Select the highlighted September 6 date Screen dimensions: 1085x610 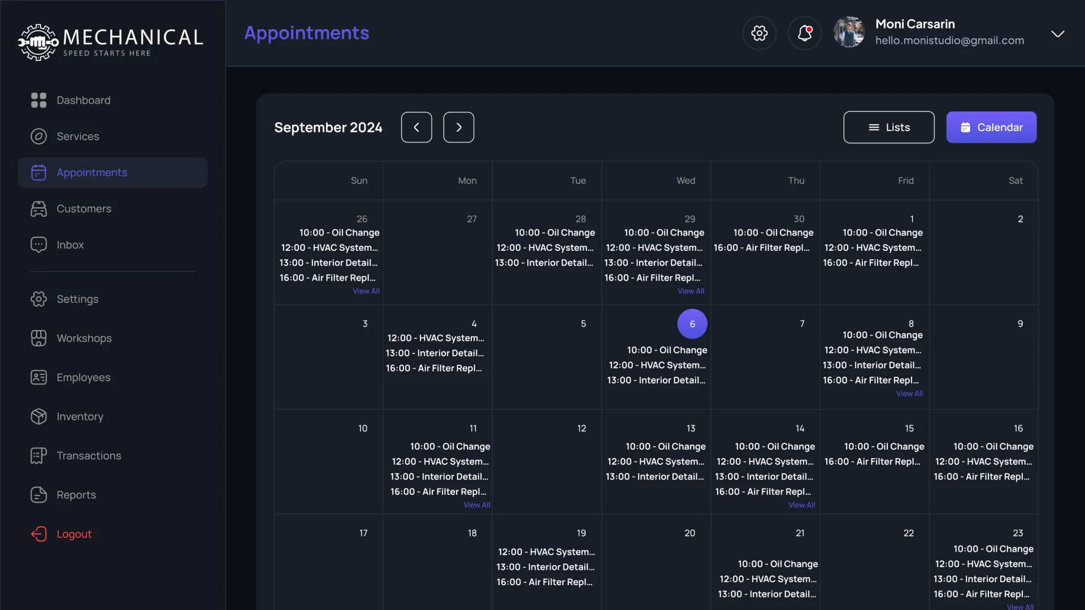(692, 324)
